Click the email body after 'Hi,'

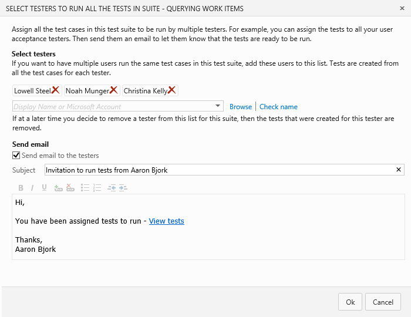pos(19,203)
